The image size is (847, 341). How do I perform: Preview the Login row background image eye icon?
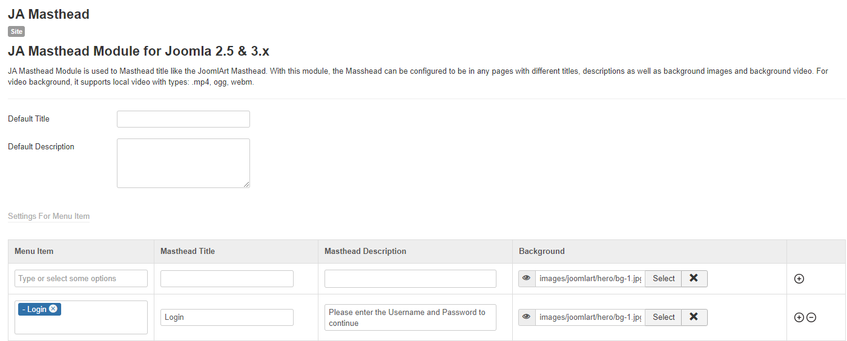(x=527, y=317)
